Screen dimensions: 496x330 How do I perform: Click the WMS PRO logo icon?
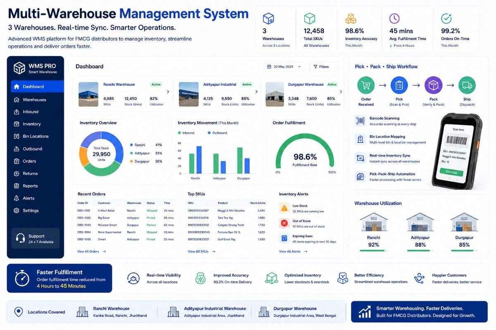19,68
